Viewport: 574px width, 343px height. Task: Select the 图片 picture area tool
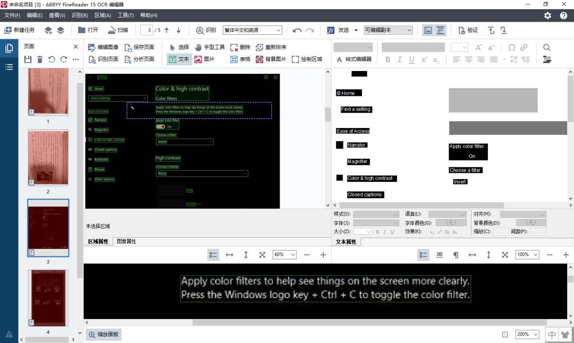204,59
